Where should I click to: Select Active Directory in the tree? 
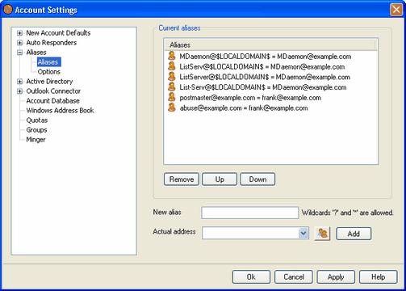click(x=49, y=82)
